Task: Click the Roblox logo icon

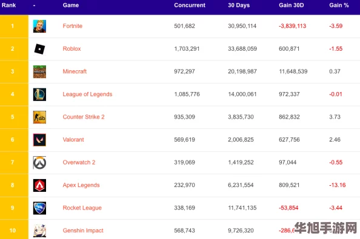Action: 39,49
